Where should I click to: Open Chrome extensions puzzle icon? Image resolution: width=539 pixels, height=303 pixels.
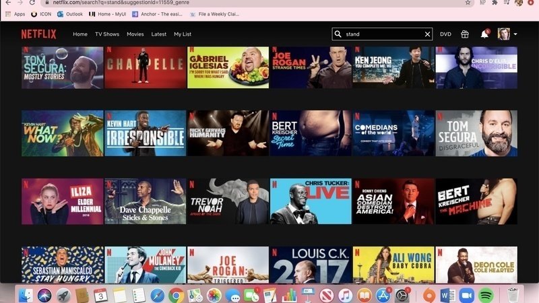point(495,3)
